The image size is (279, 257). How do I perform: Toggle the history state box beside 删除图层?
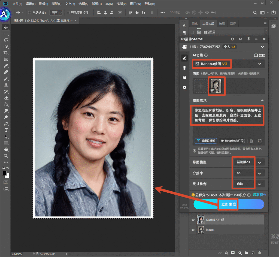192,32
